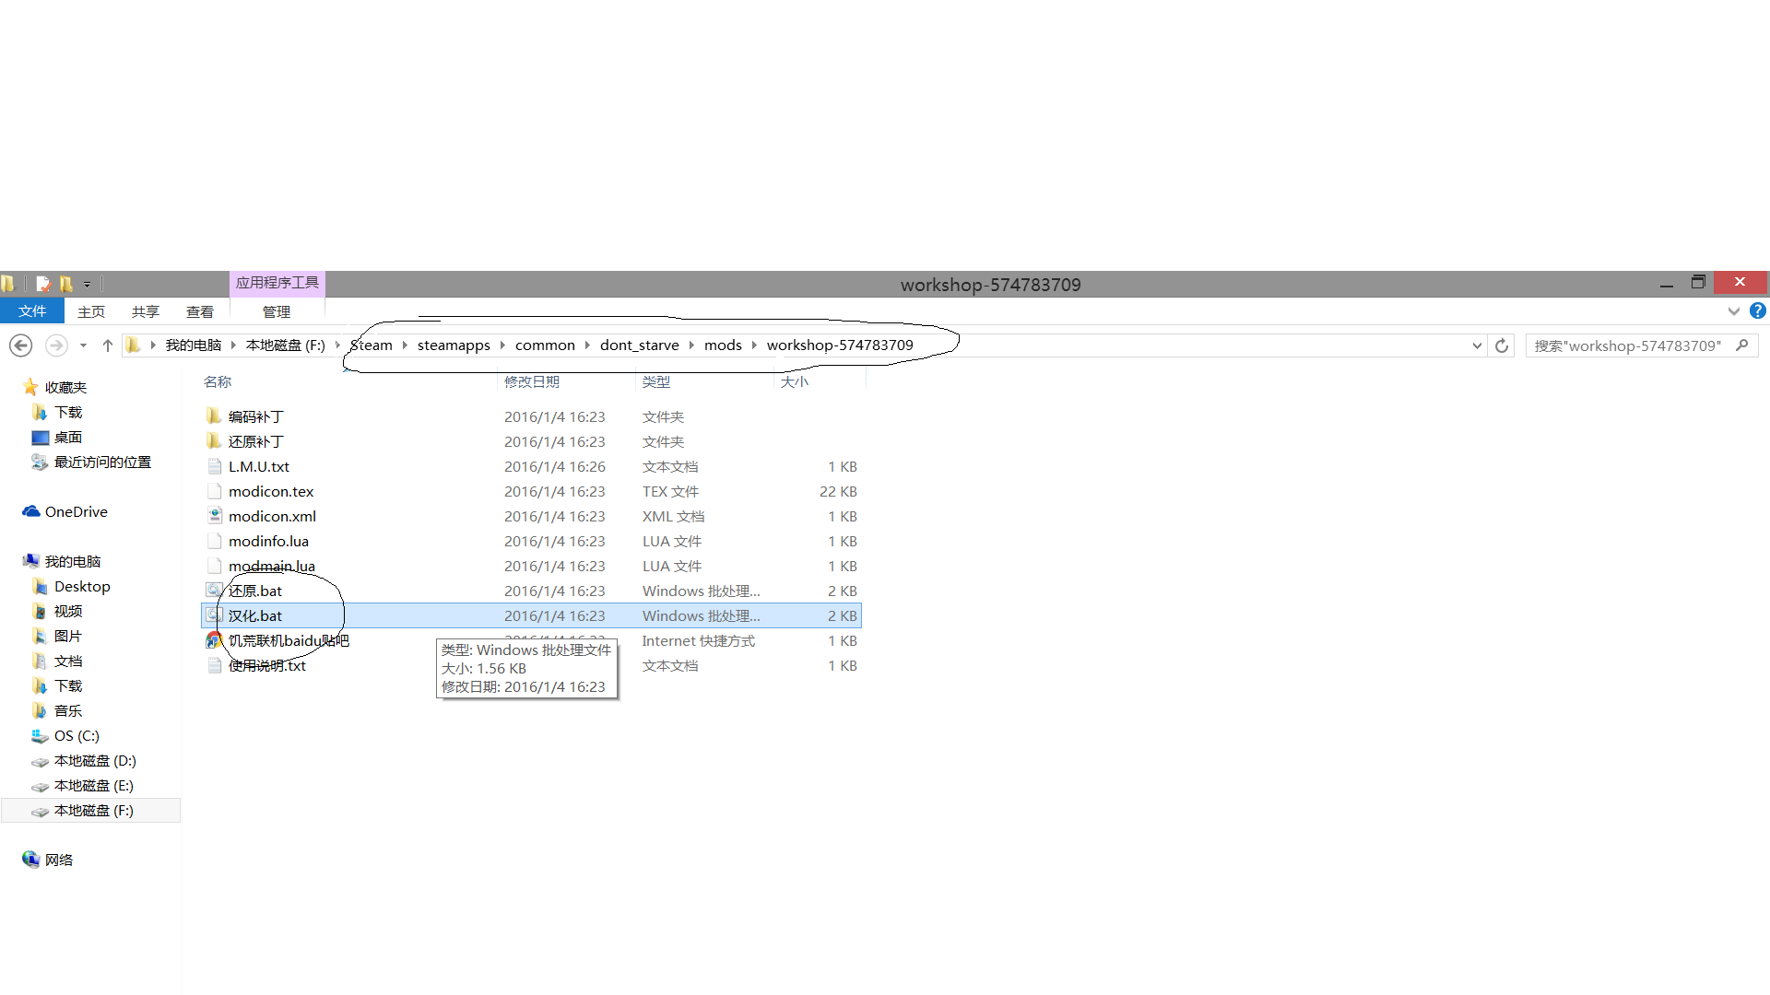Image resolution: width=1770 pixels, height=995 pixels.
Task: Switch to the 查看 ribbon tab
Action: pyautogui.click(x=199, y=312)
